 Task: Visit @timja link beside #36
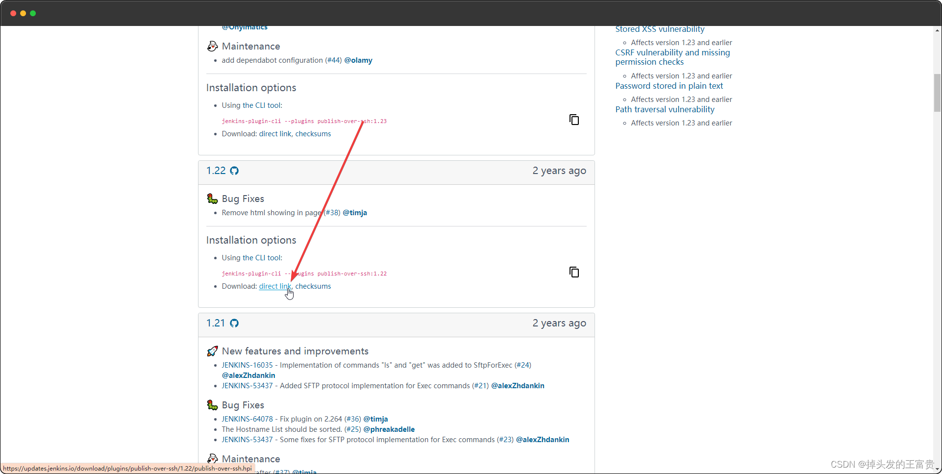(x=376, y=419)
